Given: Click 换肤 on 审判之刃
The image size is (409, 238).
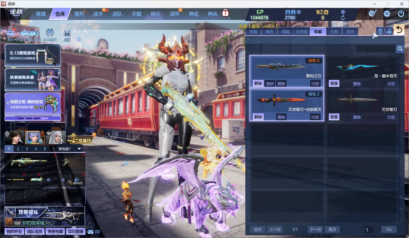Looking at the screenshot, I should click(270, 84).
